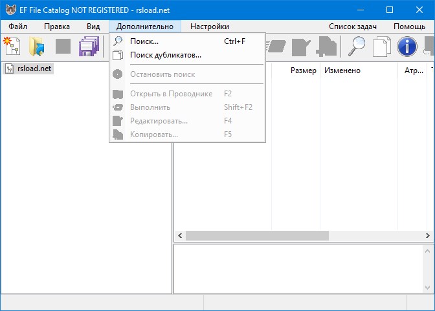
Task: Sort by the Размер column header
Action: pos(303,70)
